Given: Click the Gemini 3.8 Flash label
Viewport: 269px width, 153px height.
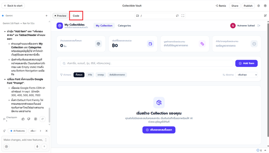Looking at the screenshot, I should click(x=11, y=23).
